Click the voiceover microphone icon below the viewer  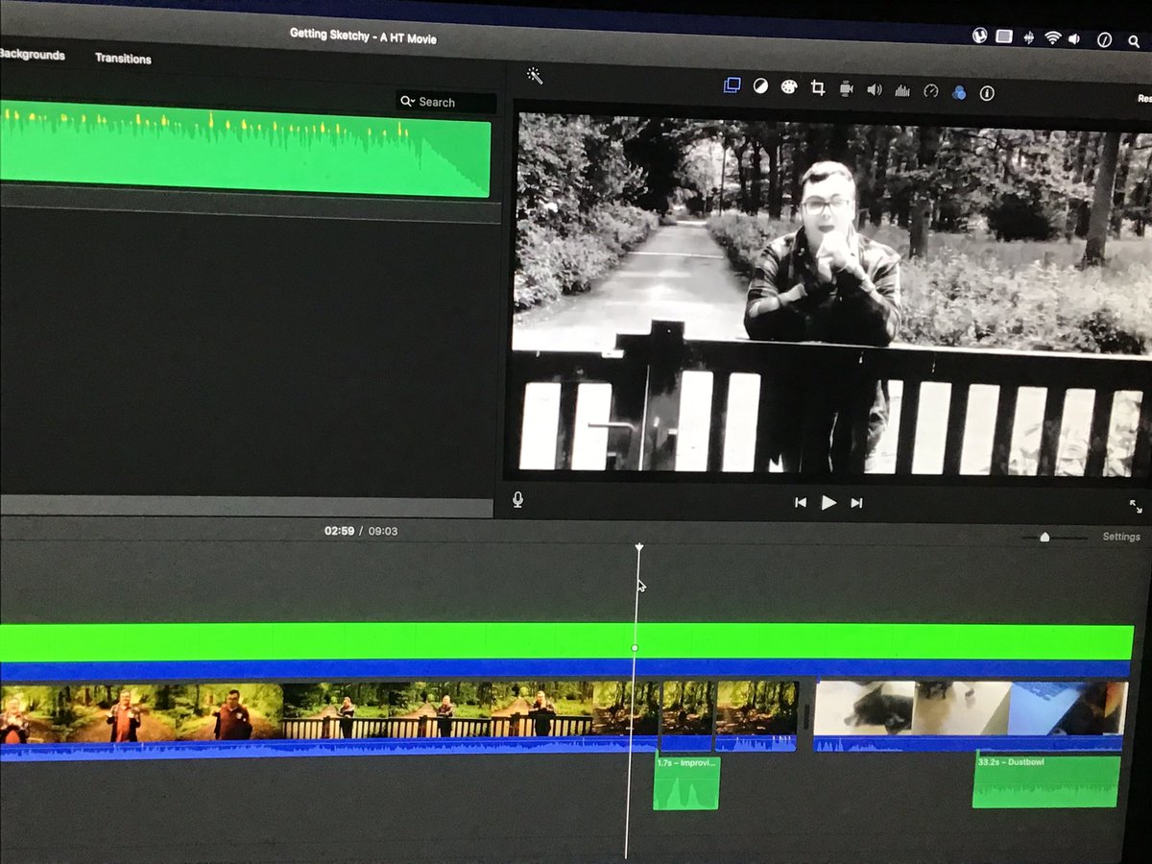point(518,499)
